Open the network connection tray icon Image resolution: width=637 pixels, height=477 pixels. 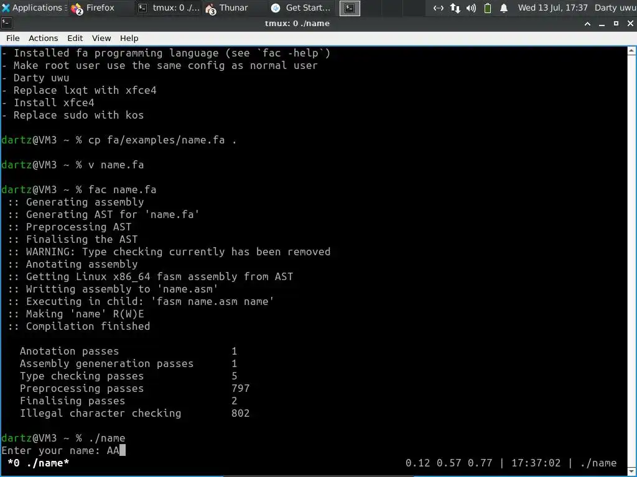[x=439, y=7]
